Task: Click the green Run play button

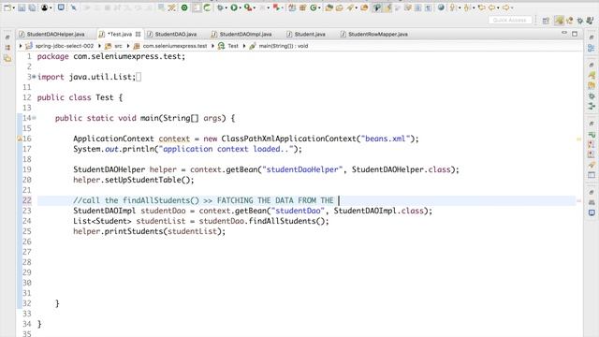Action: pos(234,7)
